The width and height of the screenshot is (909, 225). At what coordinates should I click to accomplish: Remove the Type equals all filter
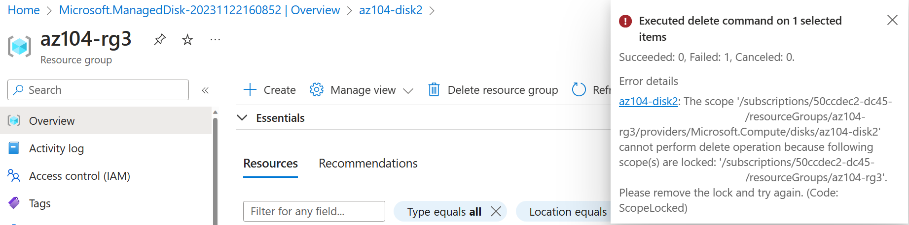pos(496,211)
